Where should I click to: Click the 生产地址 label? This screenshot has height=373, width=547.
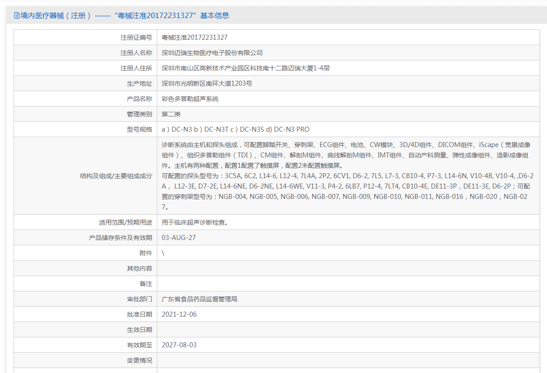point(139,83)
